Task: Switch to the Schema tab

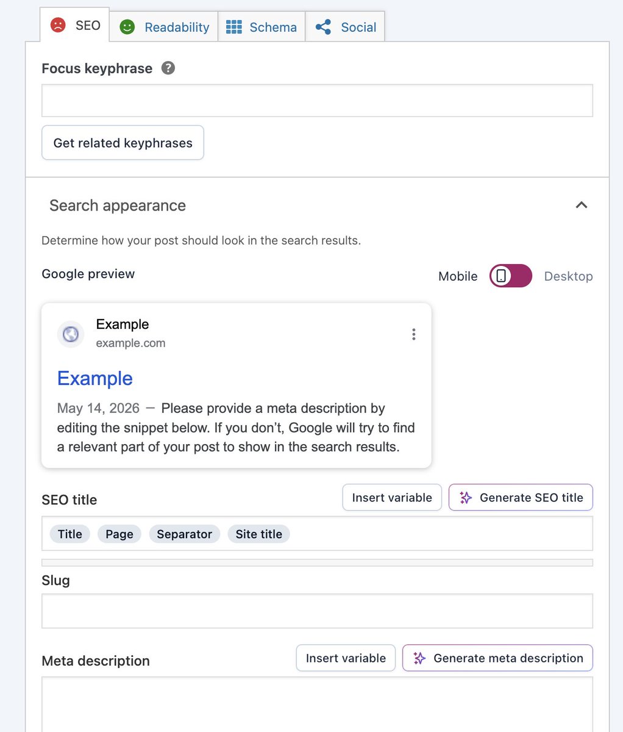Action: click(x=262, y=27)
